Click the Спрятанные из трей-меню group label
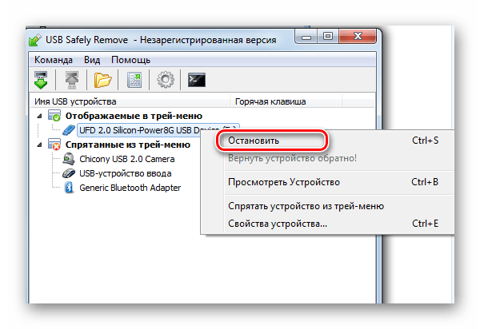The height and width of the screenshot is (329, 480). tap(128, 145)
